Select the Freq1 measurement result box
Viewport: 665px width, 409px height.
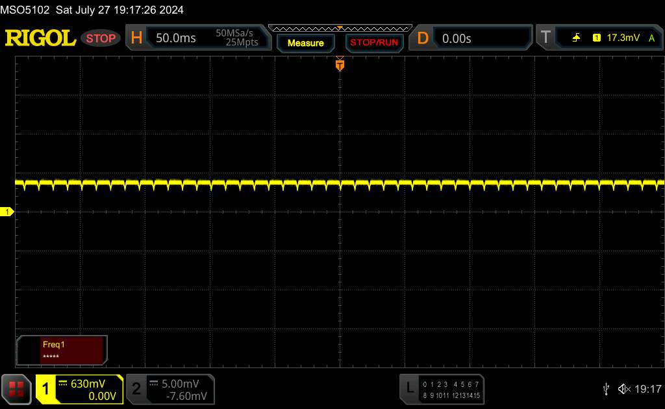point(63,351)
